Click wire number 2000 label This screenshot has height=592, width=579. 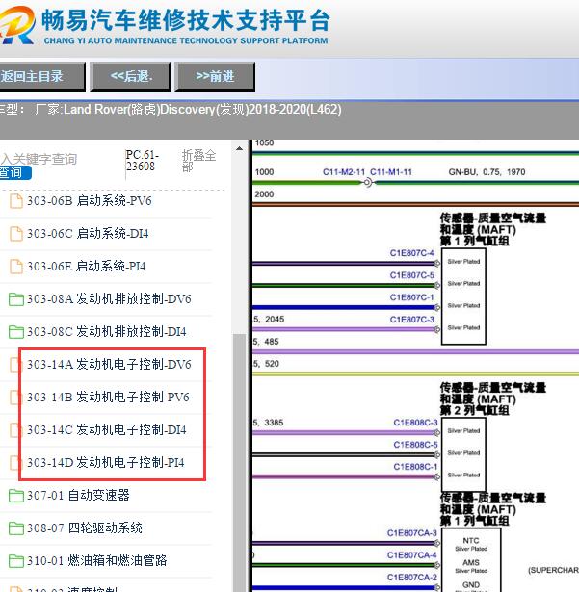tap(264, 194)
